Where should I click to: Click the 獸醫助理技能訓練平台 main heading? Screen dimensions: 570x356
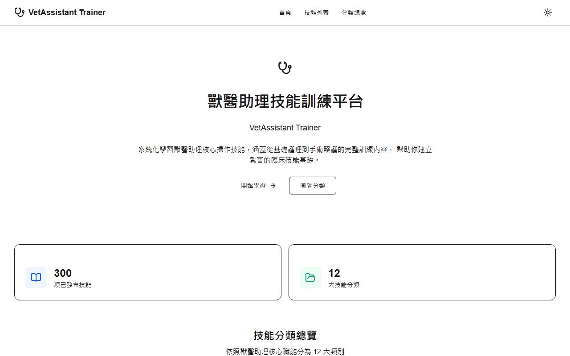(285, 101)
